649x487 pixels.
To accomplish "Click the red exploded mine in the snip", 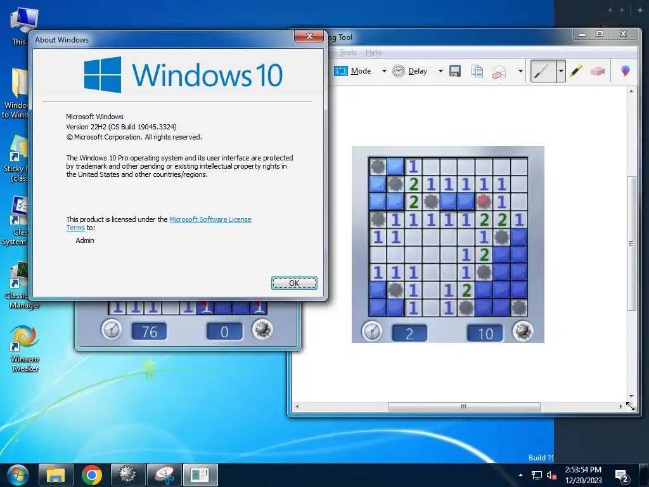I will point(484,201).
